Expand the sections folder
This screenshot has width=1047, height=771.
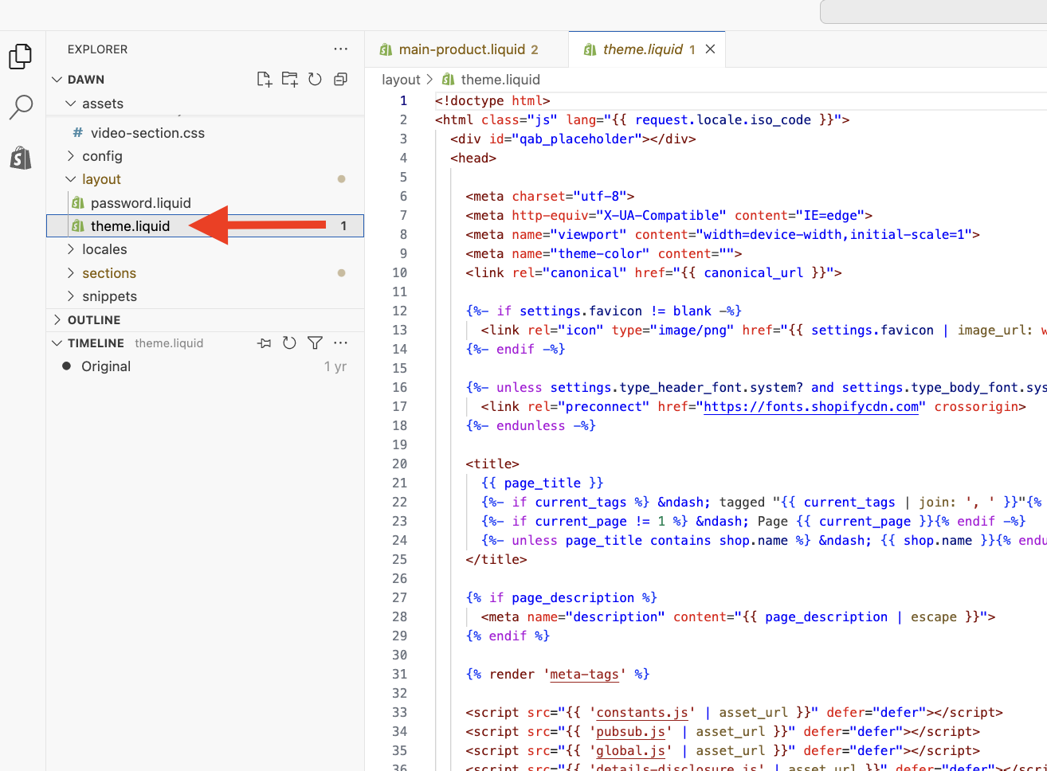[x=109, y=273]
